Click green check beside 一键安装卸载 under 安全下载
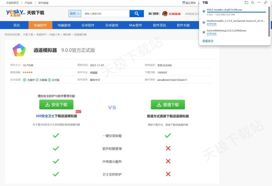Viewport: 272px width, 186px height. pos(56,135)
